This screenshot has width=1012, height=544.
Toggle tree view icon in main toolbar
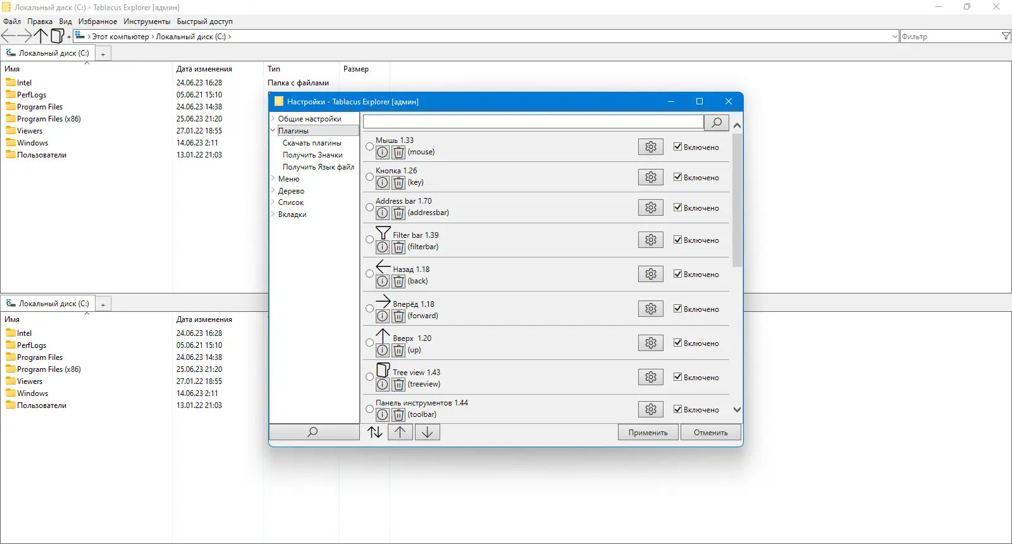point(57,36)
